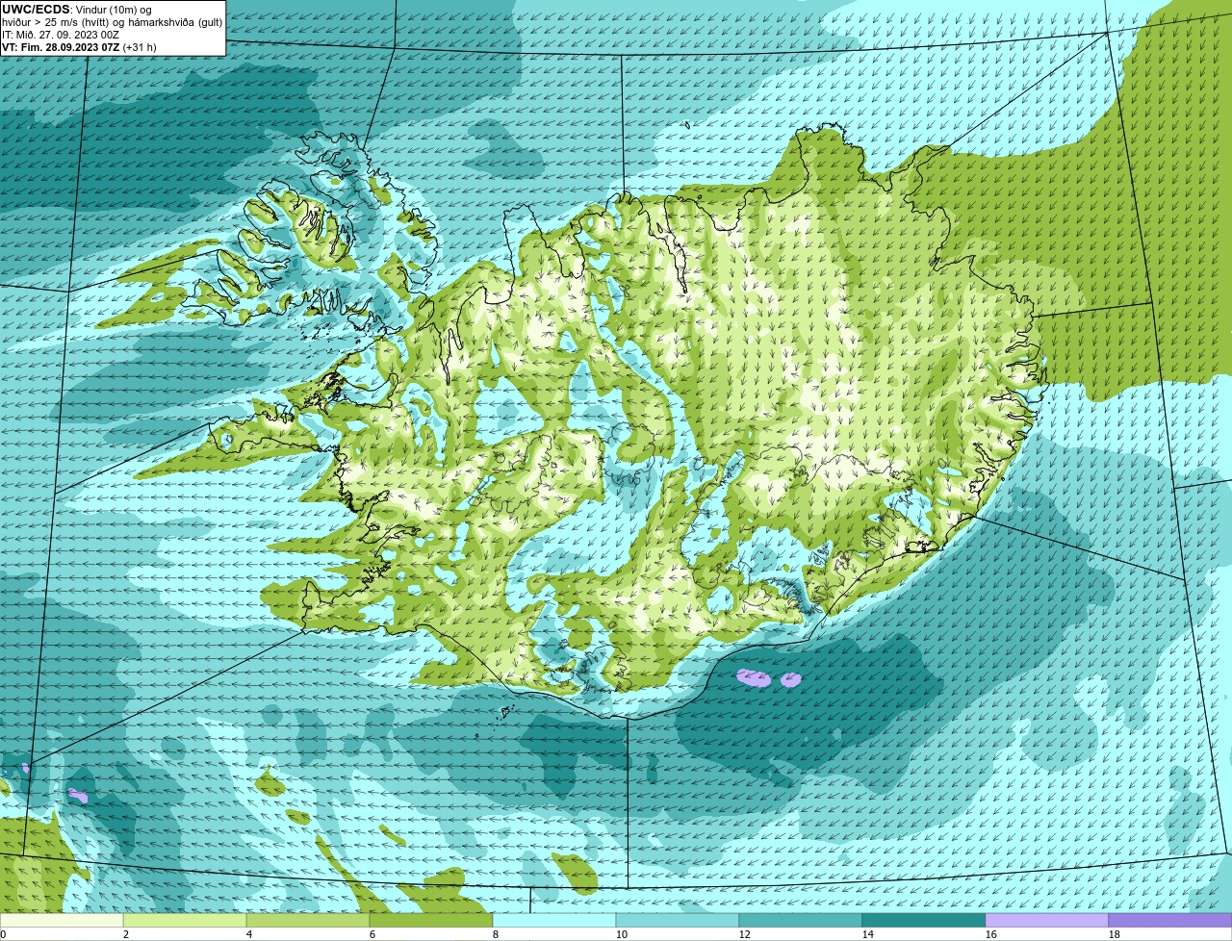Screen dimensions: 1232x941
Task: Click the "4" label on the wind scale
Action: pos(249,934)
